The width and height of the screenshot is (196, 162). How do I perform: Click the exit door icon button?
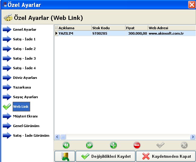click(65, 156)
